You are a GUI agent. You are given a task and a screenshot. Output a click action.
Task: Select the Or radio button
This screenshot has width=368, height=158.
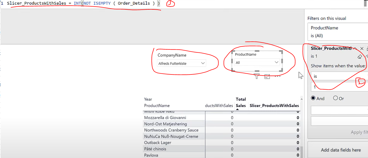coord(335,98)
